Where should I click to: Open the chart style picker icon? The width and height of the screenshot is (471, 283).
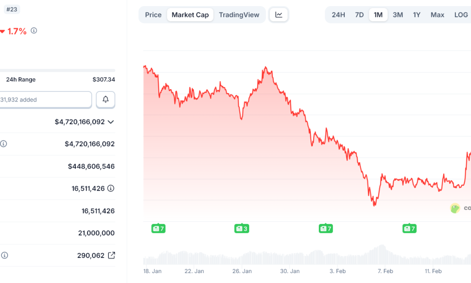279,15
